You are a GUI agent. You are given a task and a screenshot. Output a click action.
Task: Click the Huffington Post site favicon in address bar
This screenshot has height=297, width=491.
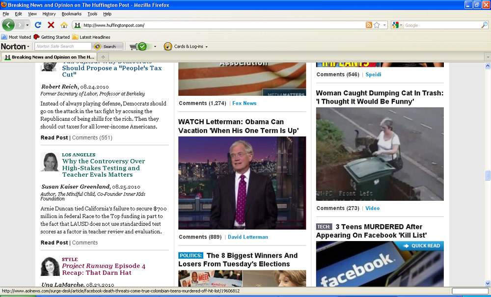[x=78, y=26]
